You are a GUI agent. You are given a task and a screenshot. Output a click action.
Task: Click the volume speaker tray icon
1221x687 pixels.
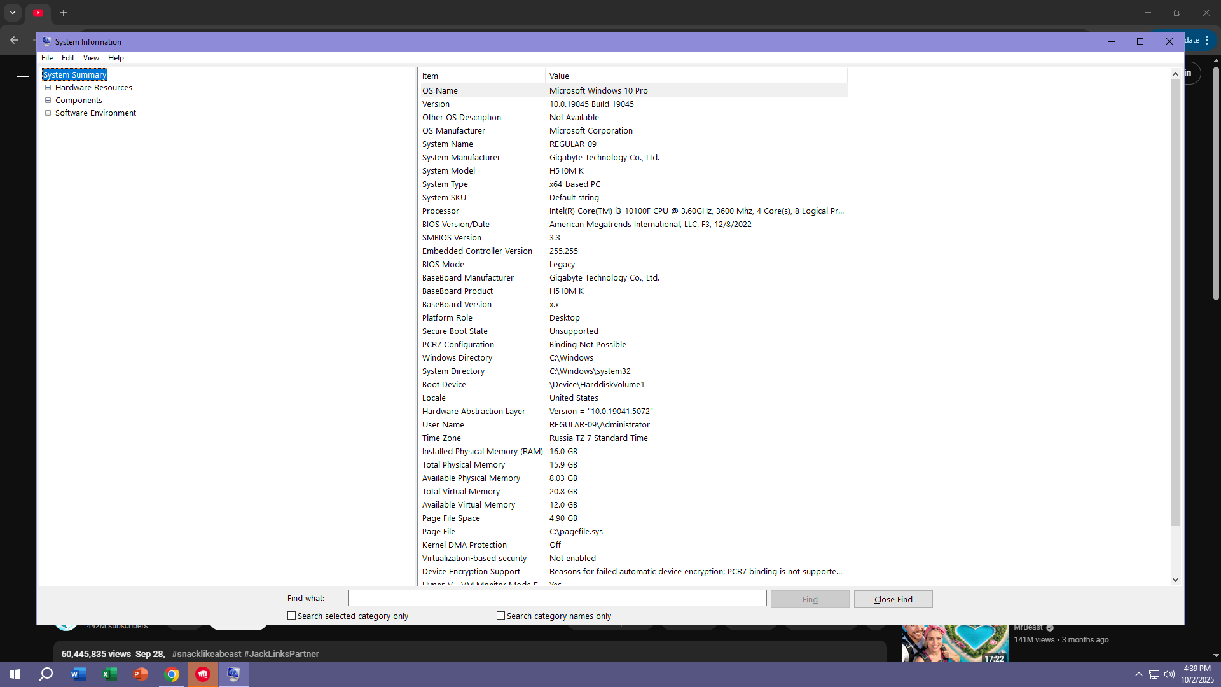point(1169,674)
